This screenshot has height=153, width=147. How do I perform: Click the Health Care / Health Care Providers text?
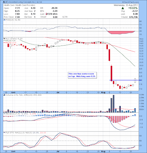tap(19, 5)
